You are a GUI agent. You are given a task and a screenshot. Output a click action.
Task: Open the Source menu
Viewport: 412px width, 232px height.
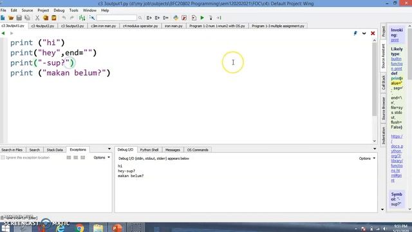coord(27,10)
